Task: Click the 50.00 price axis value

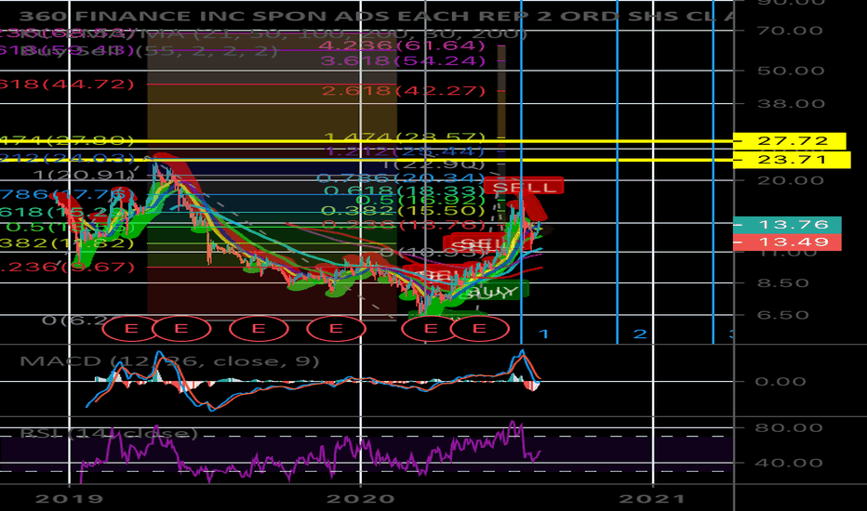Action: point(791,71)
